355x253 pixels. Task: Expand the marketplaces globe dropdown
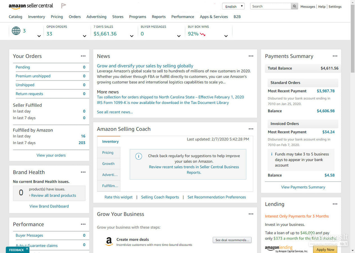39,36
